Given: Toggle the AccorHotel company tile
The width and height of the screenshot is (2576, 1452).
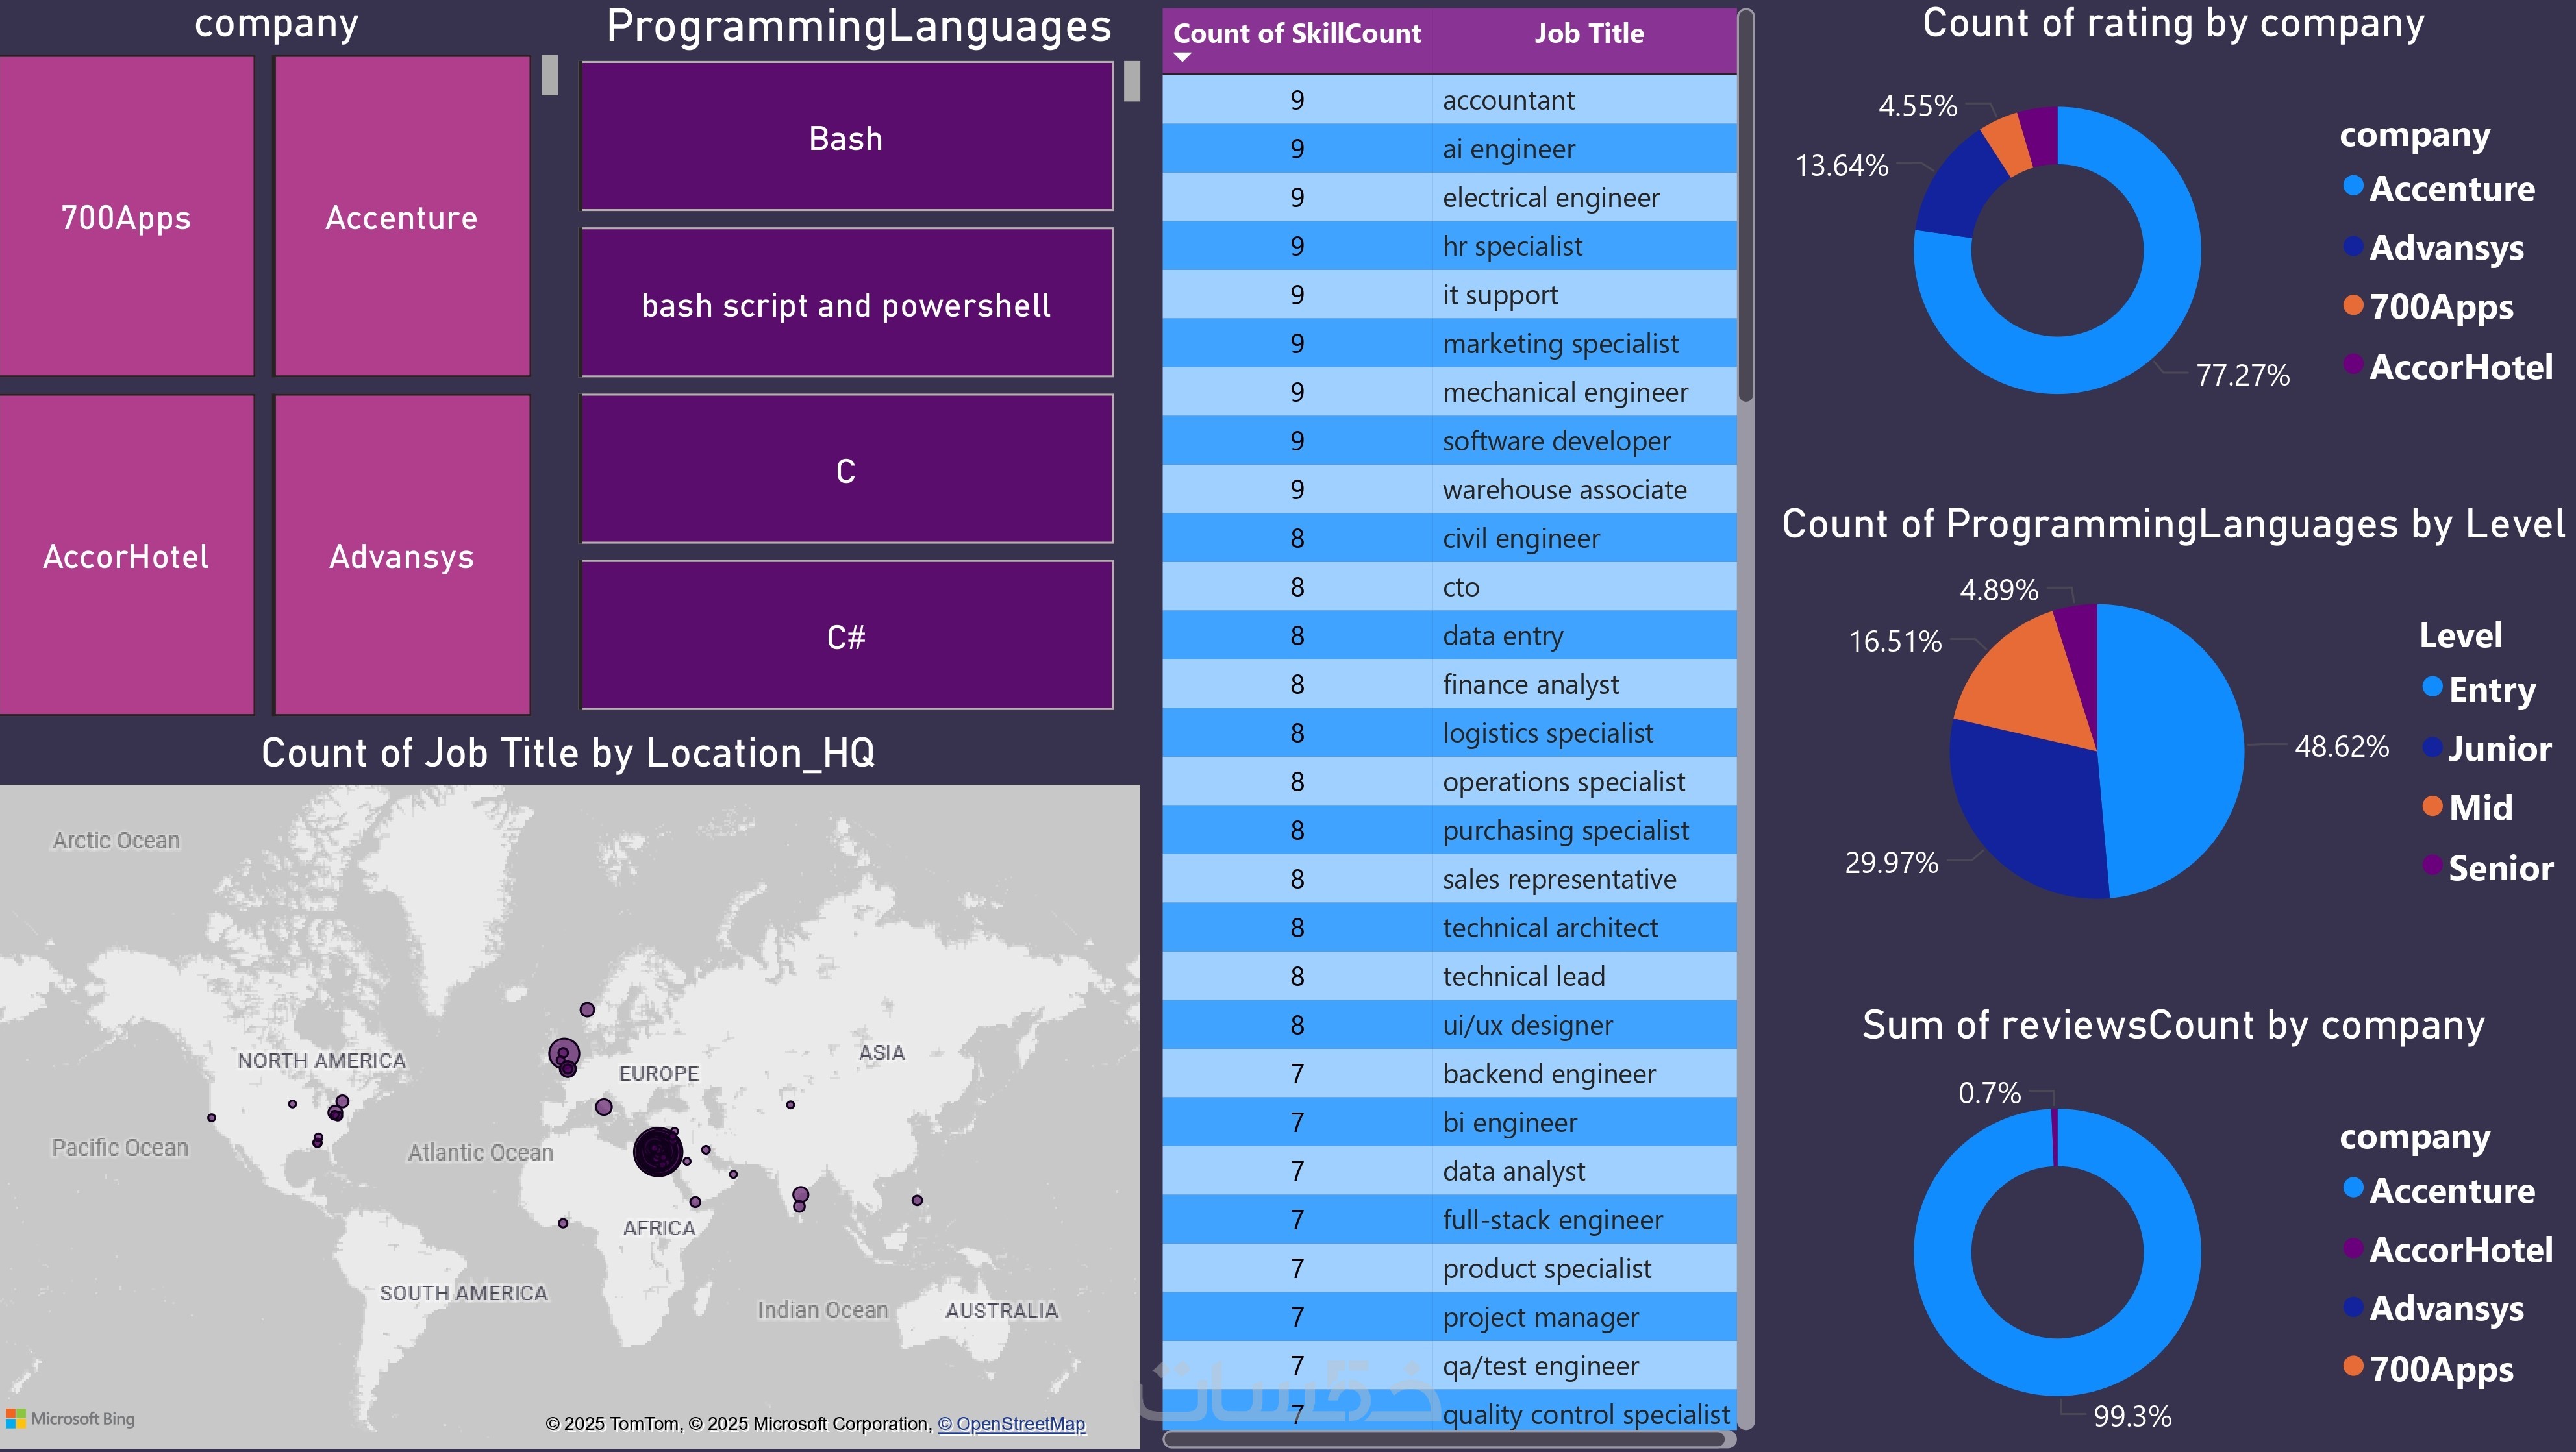Looking at the screenshot, I should [x=127, y=557].
